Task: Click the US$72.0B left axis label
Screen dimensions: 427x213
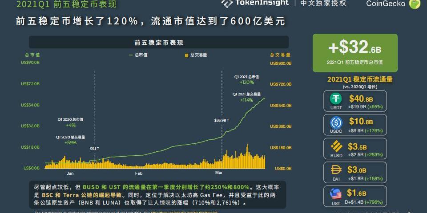Action: point(30,84)
